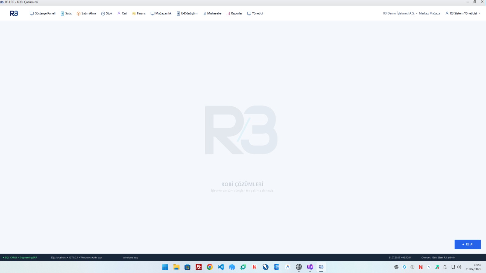
Task: Go to the Raporlar menu
Action: (234, 13)
